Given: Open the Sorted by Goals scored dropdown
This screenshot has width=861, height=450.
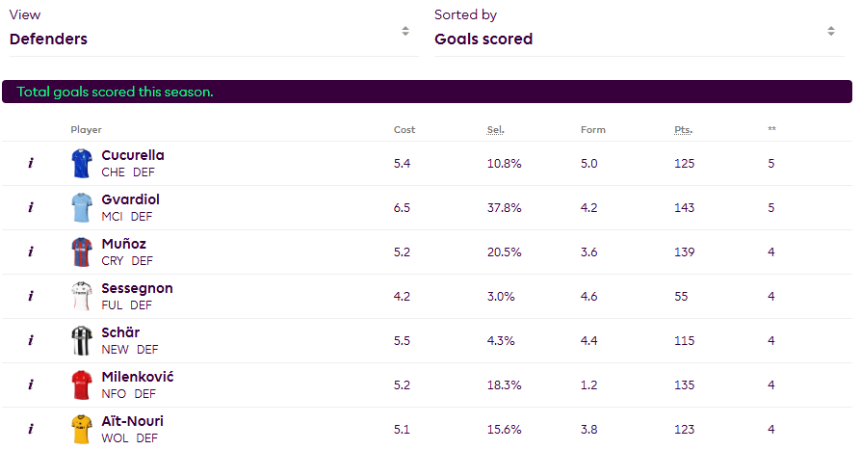Looking at the screenshot, I should pyautogui.click(x=635, y=40).
